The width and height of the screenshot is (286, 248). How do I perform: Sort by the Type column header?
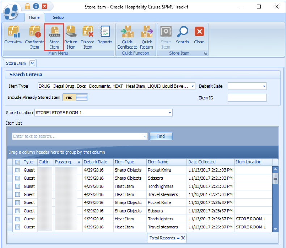pos(30,162)
